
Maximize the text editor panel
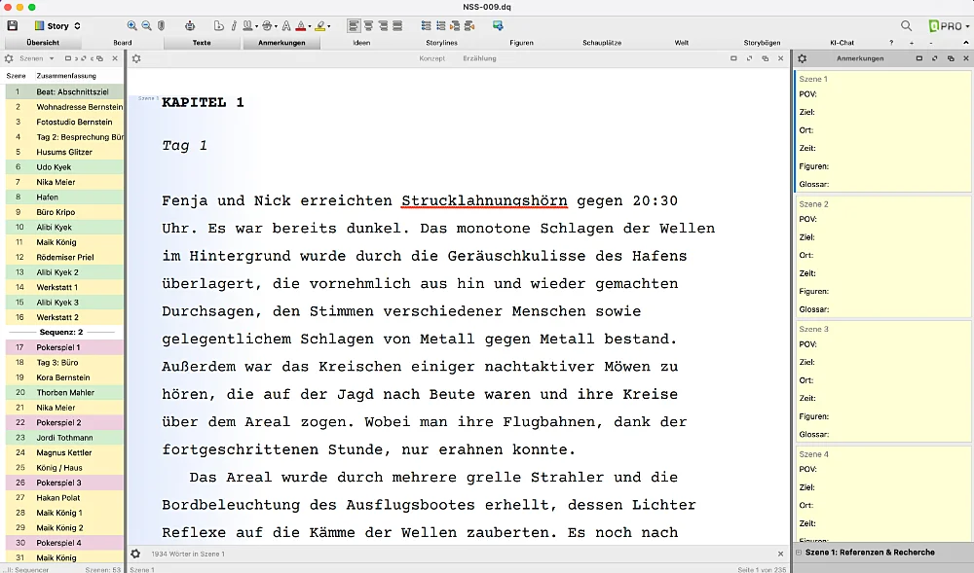[733, 58]
